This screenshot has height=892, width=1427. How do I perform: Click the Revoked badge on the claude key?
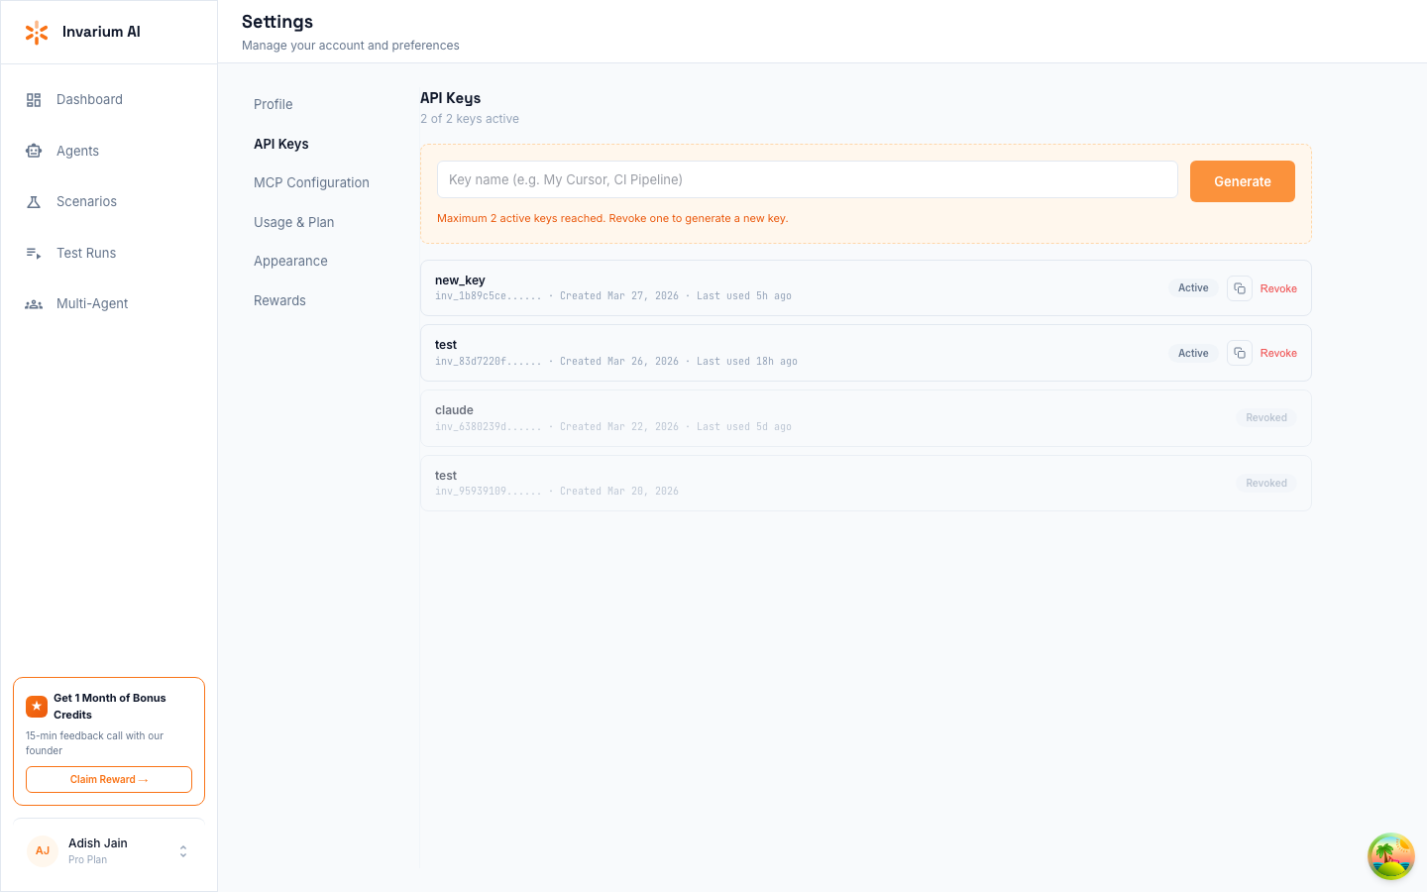coord(1265,417)
